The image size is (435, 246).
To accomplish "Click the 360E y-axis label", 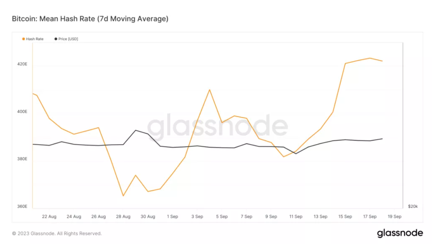I will 22,206.
